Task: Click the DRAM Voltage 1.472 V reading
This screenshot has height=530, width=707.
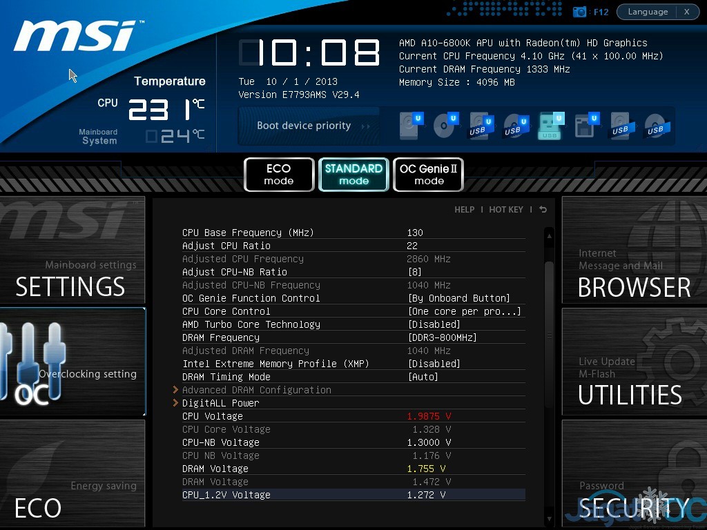Action: click(432, 482)
